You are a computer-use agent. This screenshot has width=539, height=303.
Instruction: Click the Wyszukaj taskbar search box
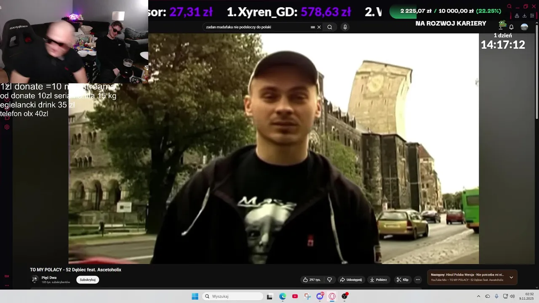(x=233, y=296)
